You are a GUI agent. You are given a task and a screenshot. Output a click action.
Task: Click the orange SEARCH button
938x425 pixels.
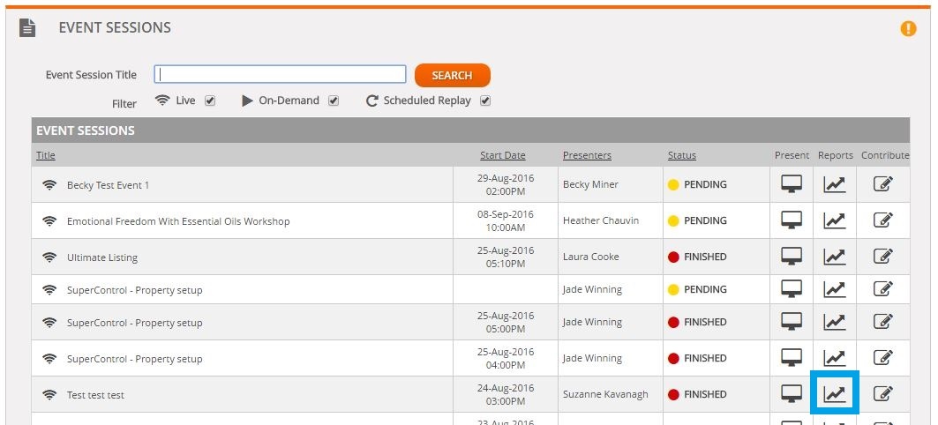coord(453,75)
